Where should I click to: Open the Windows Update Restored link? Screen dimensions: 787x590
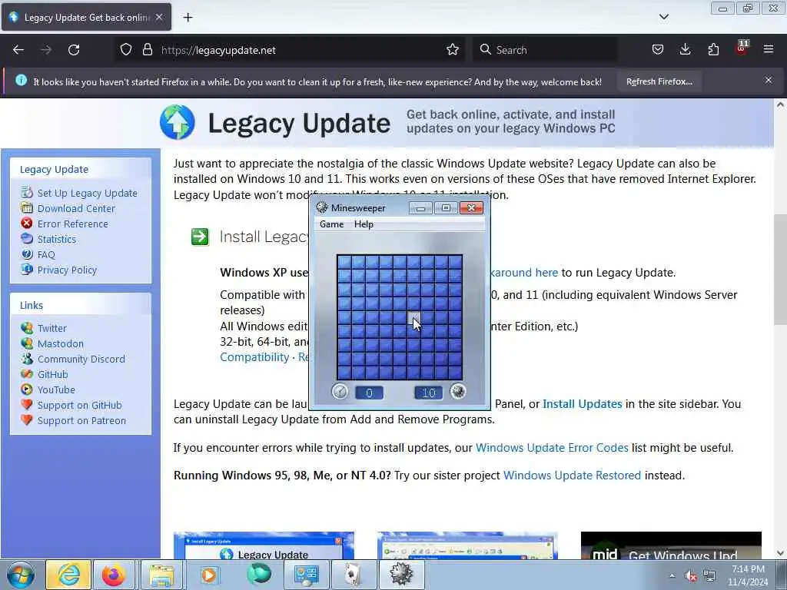pos(572,475)
